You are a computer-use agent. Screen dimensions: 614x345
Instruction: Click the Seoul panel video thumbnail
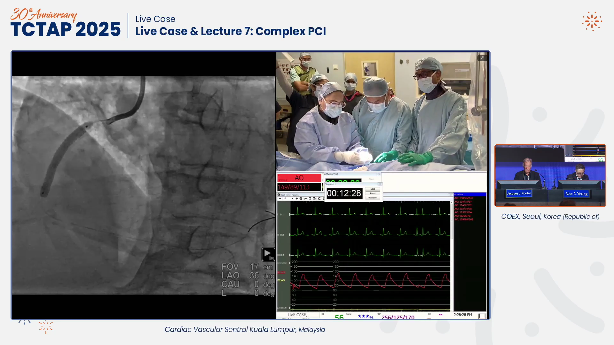click(x=550, y=175)
